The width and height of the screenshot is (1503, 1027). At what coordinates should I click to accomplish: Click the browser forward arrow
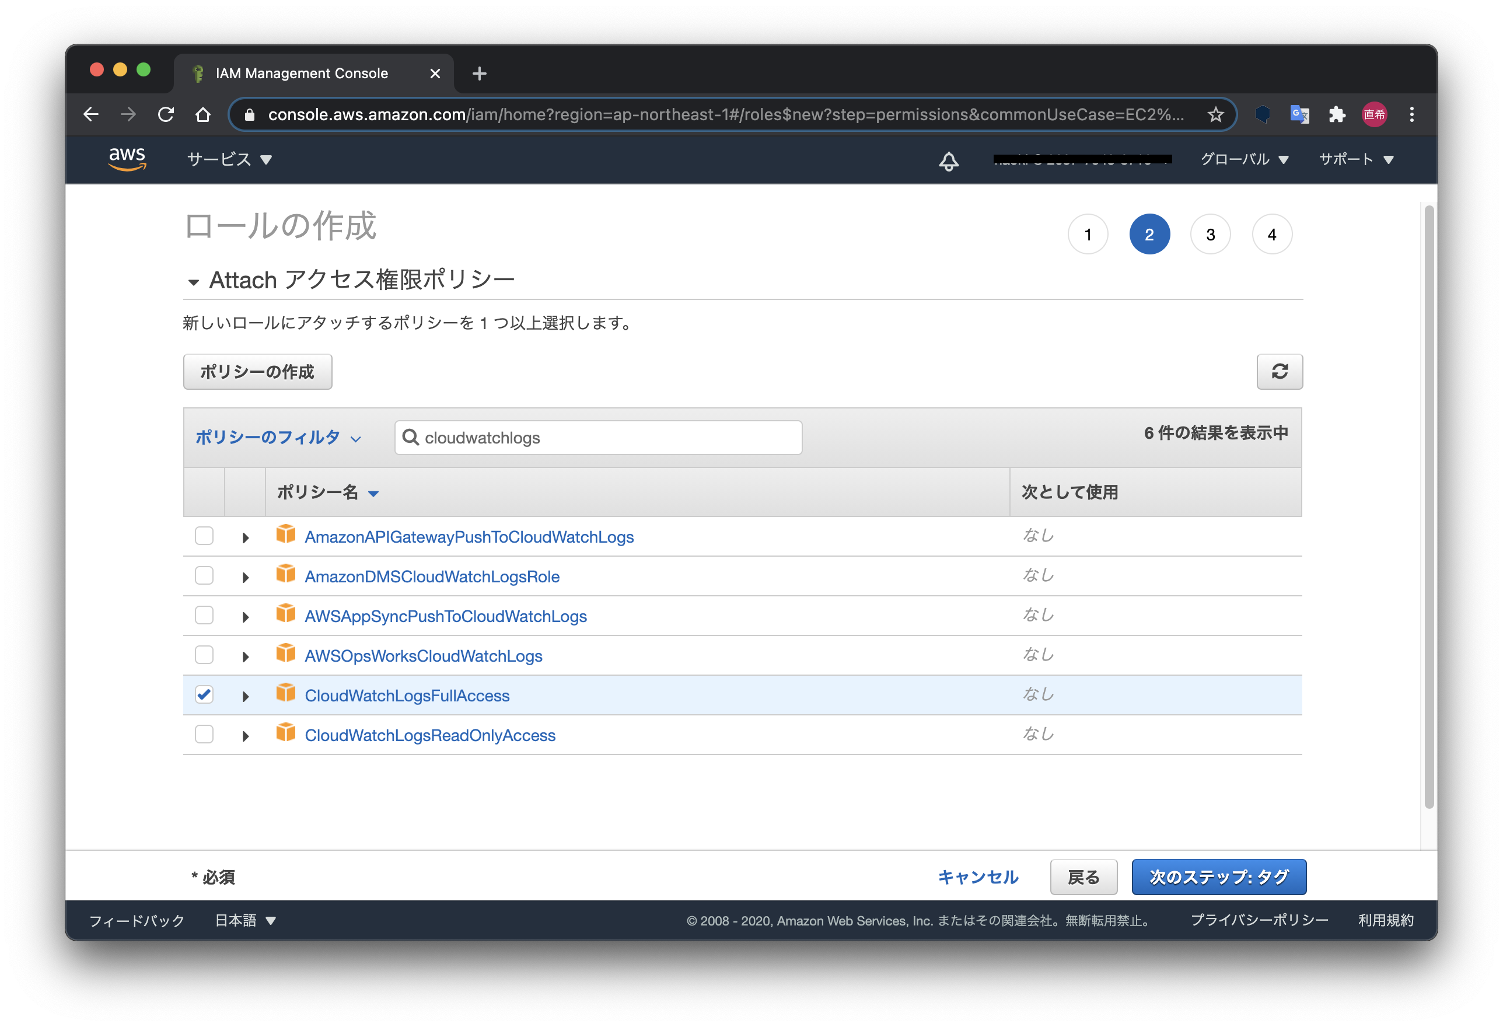pos(128,114)
